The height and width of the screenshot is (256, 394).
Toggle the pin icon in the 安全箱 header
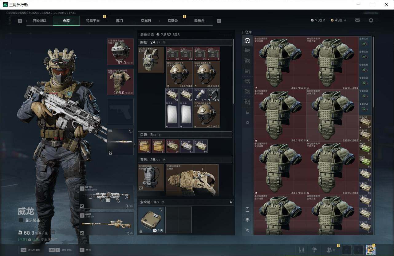231,202
